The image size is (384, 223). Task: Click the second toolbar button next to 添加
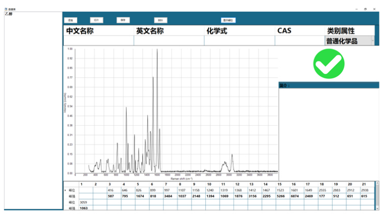97,20
